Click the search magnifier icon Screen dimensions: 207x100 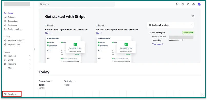click(41, 4)
